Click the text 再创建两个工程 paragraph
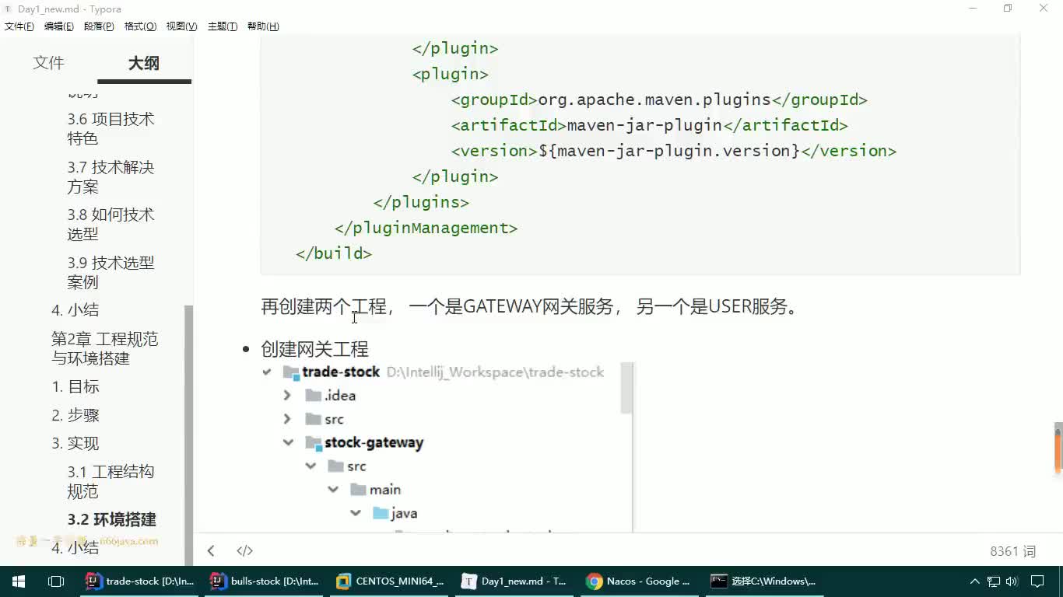This screenshot has height=597, width=1063. pos(531,306)
